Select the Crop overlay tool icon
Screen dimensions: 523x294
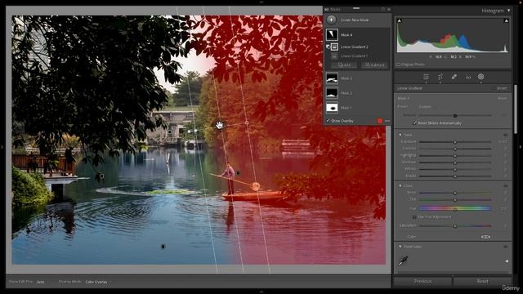click(440, 77)
